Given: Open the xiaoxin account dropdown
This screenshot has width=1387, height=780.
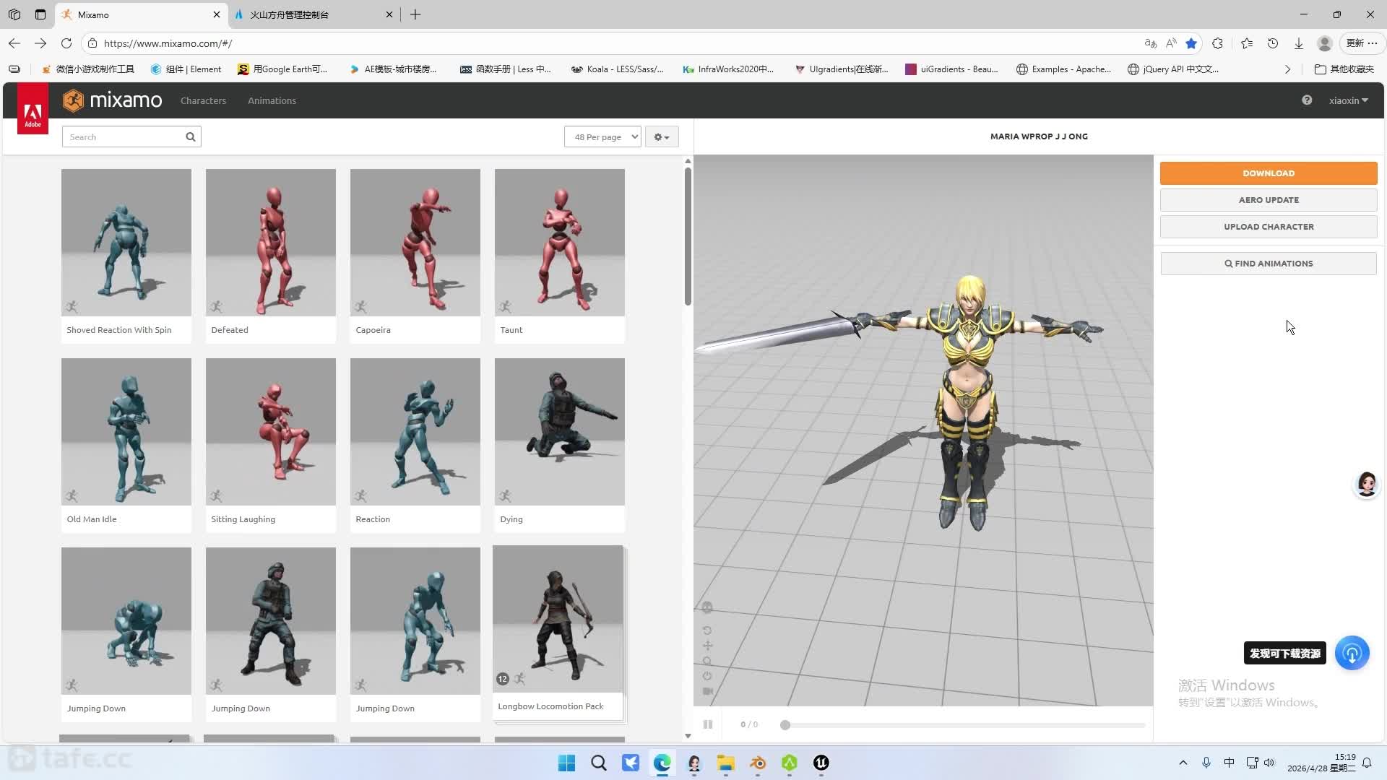Looking at the screenshot, I should [x=1348, y=100].
